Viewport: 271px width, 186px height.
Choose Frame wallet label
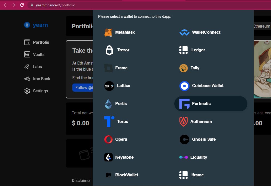pyautogui.click(x=121, y=68)
